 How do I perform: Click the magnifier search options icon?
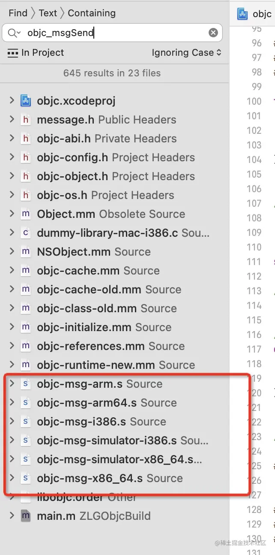[x=14, y=33]
